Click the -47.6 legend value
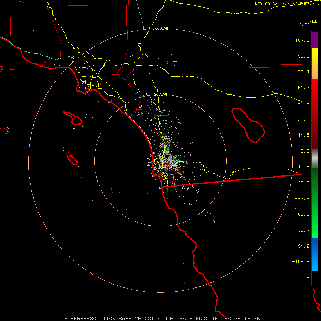Screen dimensions: 321x321 click(x=302, y=199)
